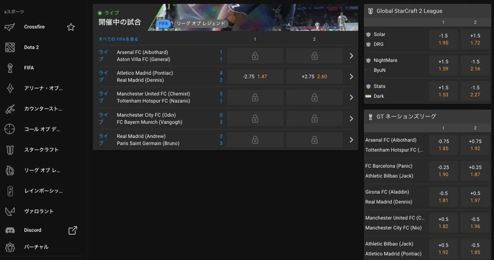The image size is (494, 260).
Task: Click the locked odds 1 for Arsenal vs Aston Villa
Action: coord(255,56)
